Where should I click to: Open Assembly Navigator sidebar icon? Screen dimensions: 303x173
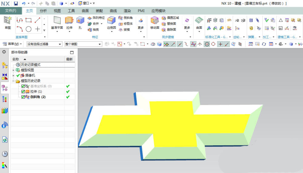5,66
